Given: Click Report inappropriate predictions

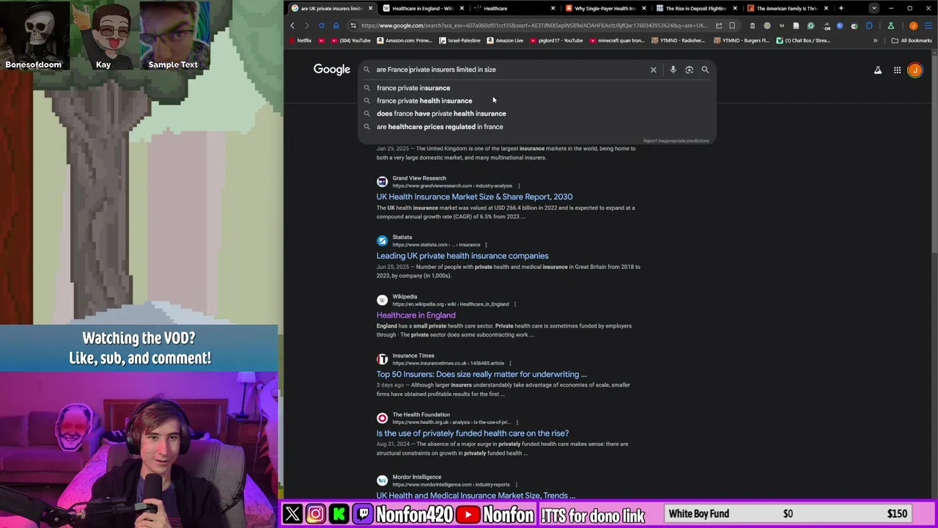Looking at the screenshot, I should click(676, 141).
